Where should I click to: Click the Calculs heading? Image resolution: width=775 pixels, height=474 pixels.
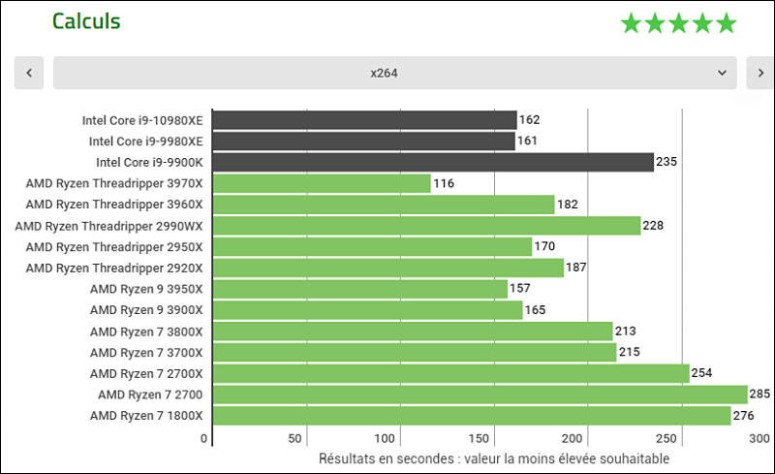point(86,21)
